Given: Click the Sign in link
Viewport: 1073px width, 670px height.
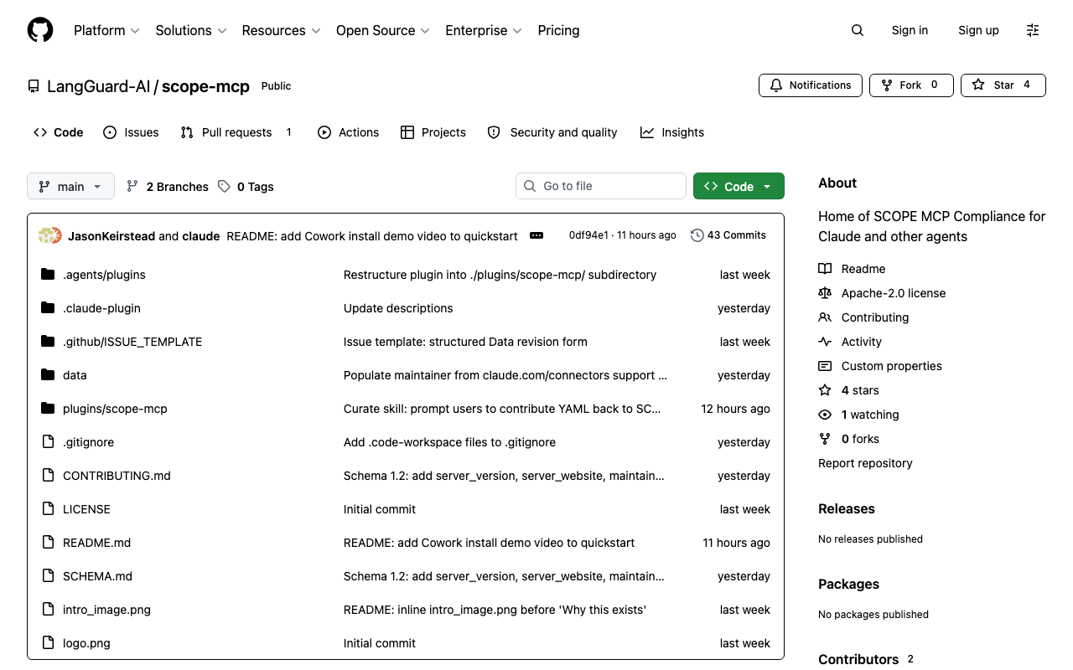Looking at the screenshot, I should (x=910, y=30).
